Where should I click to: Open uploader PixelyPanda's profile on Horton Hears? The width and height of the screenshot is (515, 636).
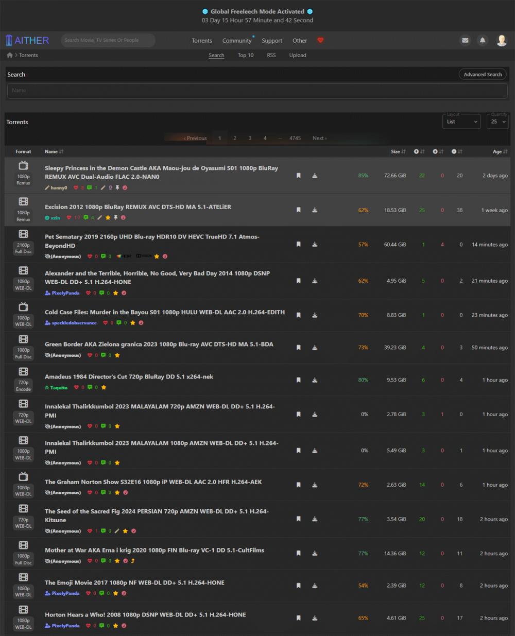coord(65,626)
